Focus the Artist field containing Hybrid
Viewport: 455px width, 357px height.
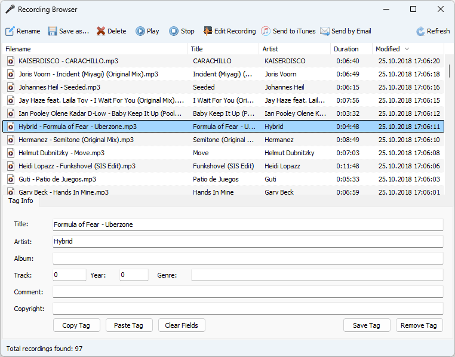[248, 242]
